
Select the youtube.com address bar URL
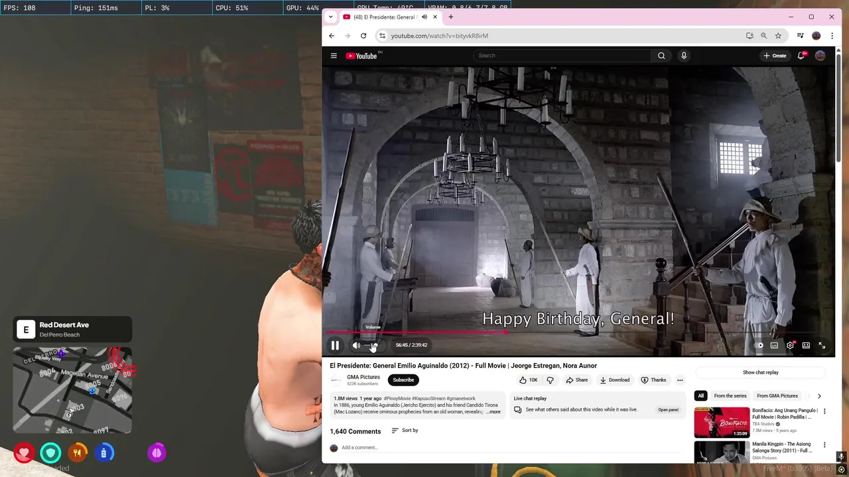[x=440, y=36]
